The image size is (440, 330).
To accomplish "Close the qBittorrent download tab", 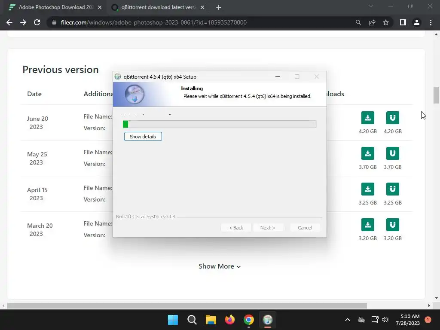I will 202,7.
